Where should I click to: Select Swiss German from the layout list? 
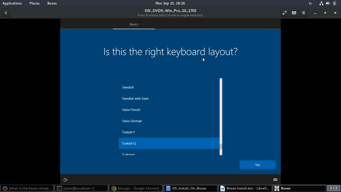coord(132,121)
